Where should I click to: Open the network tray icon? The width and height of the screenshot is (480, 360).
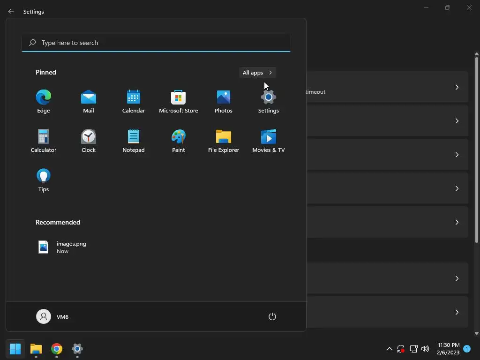point(413,349)
